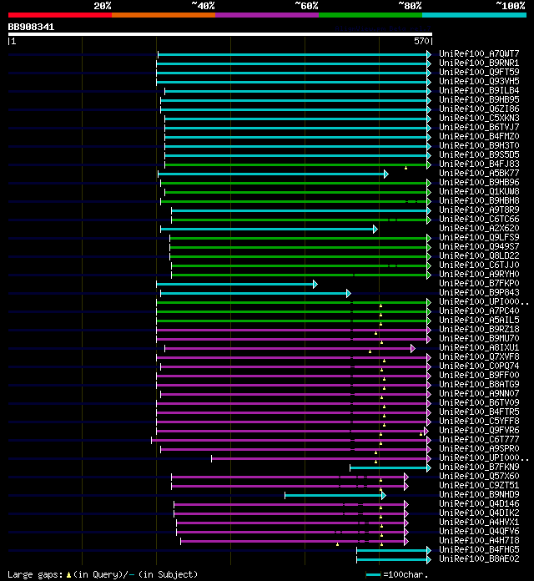Select the UniRef100_Q8LD22 label
The height and width of the screenshot is (581, 534).
[479, 255]
